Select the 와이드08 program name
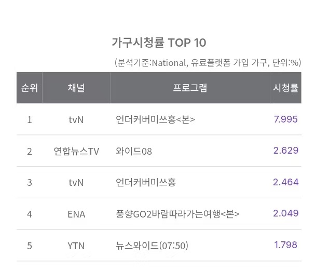The image size is (315, 272). tap(134, 151)
